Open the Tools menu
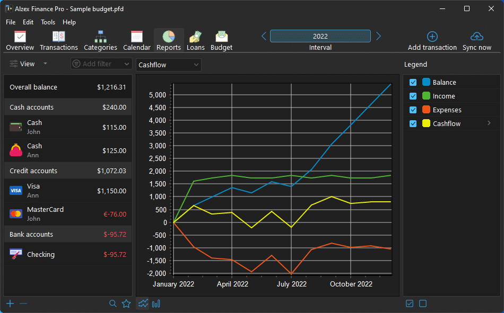 click(x=48, y=22)
